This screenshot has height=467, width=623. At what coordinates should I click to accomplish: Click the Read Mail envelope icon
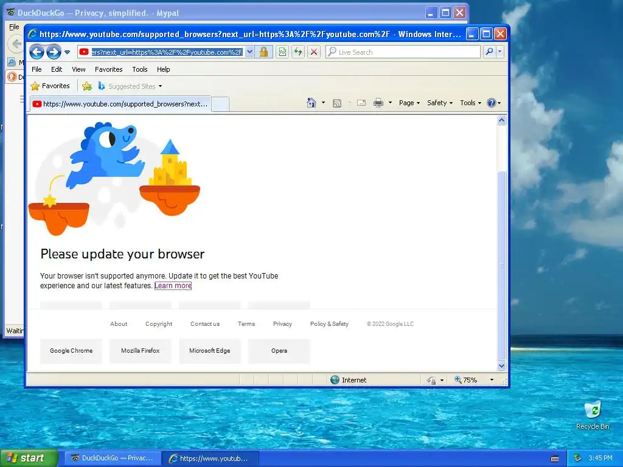361,103
